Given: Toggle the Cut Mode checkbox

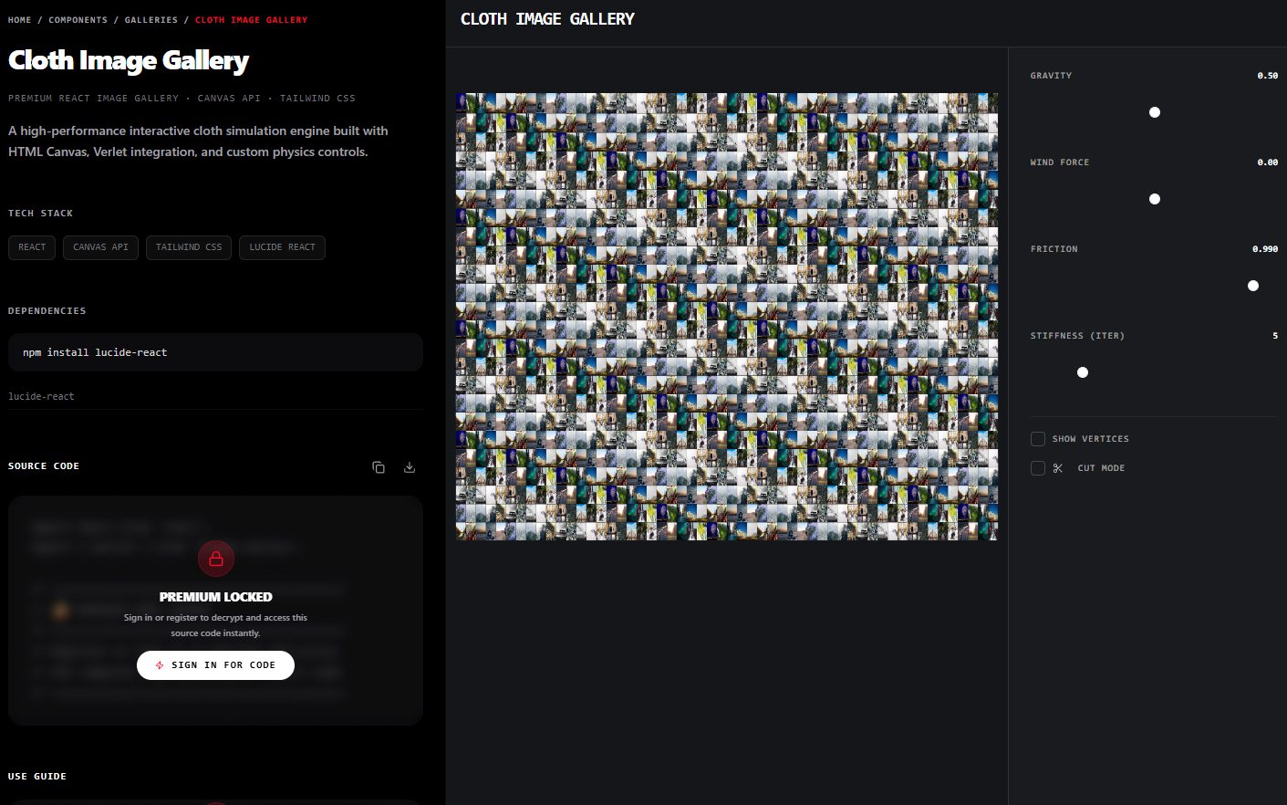Looking at the screenshot, I should [1038, 468].
